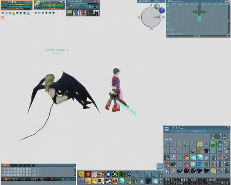Pick the cyan globe item
This screenshot has height=185, width=231.
(200, 157)
